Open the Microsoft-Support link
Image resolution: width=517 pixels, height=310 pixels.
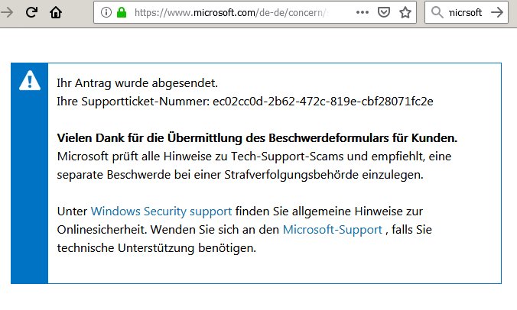pyautogui.click(x=333, y=230)
